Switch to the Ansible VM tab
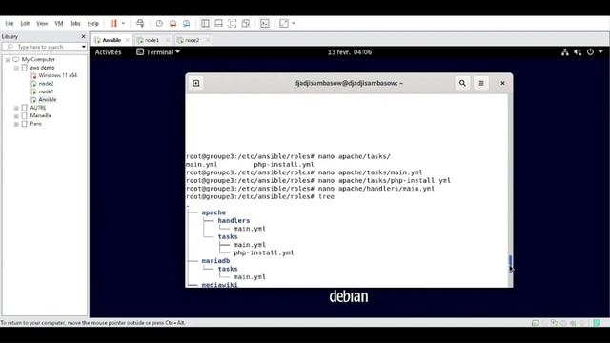Image resolution: width=610 pixels, height=343 pixels. pyautogui.click(x=112, y=40)
